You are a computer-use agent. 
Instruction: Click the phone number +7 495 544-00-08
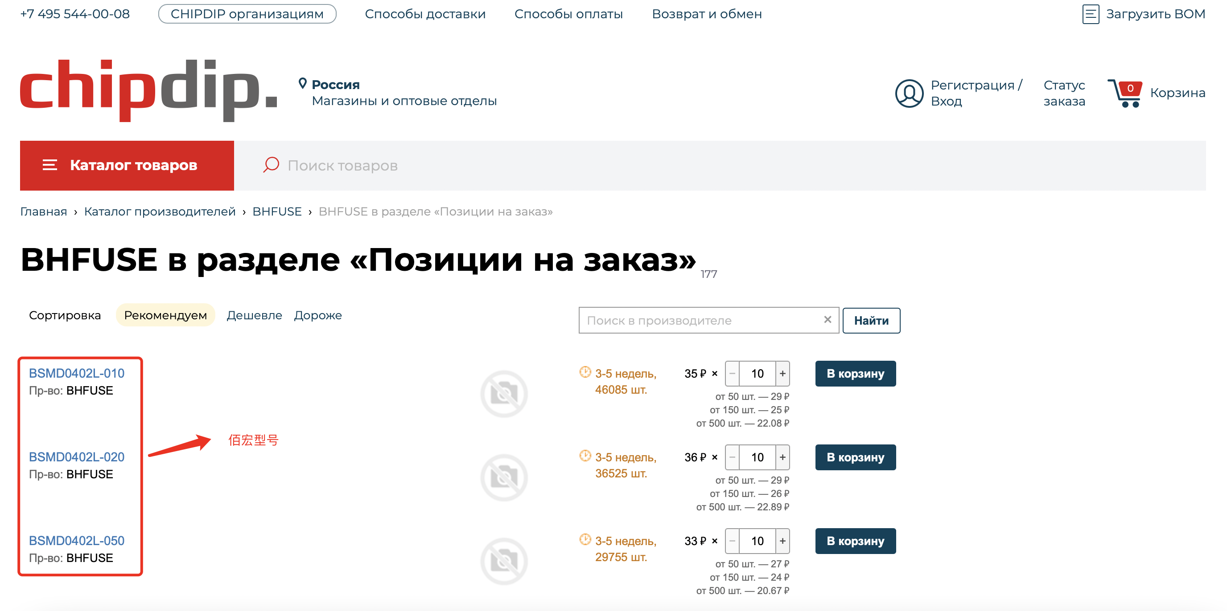(75, 14)
